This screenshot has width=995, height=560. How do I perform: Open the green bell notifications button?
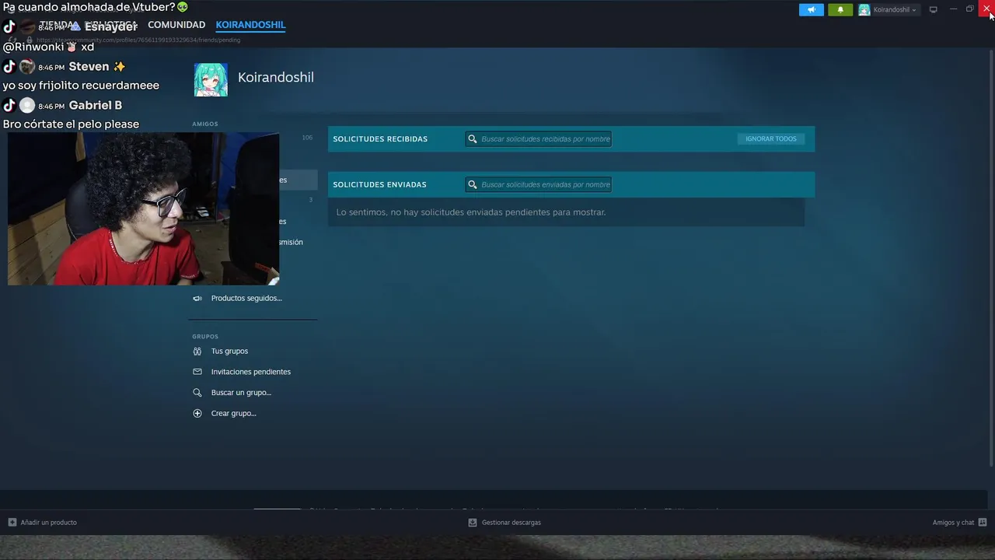tap(840, 10)
